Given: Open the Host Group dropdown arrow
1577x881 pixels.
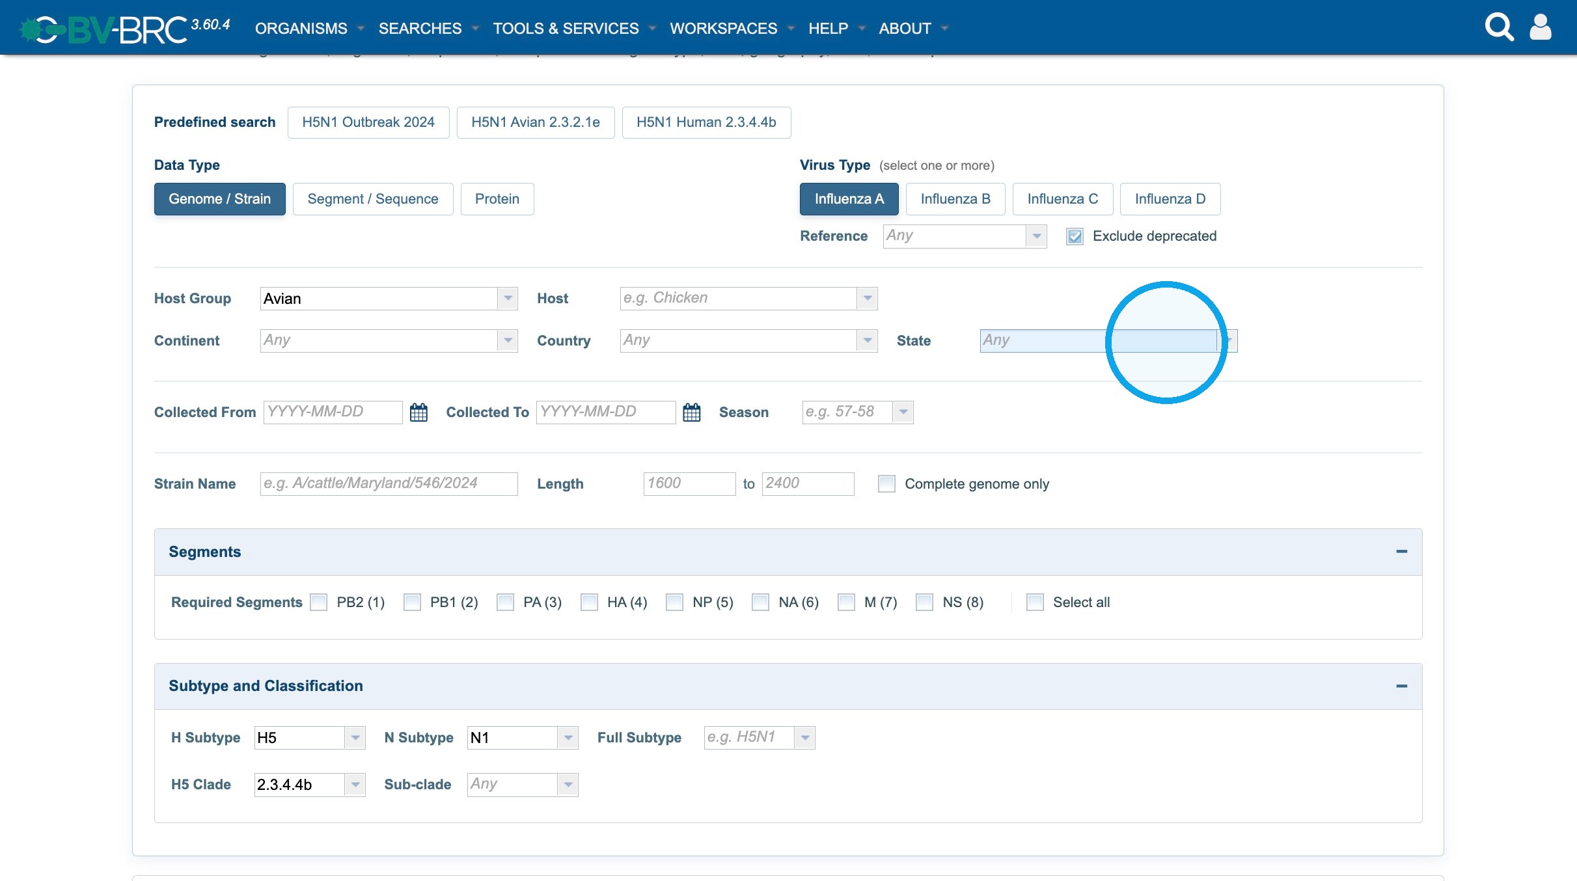Looking at the screenshot, I should [508, 299].
